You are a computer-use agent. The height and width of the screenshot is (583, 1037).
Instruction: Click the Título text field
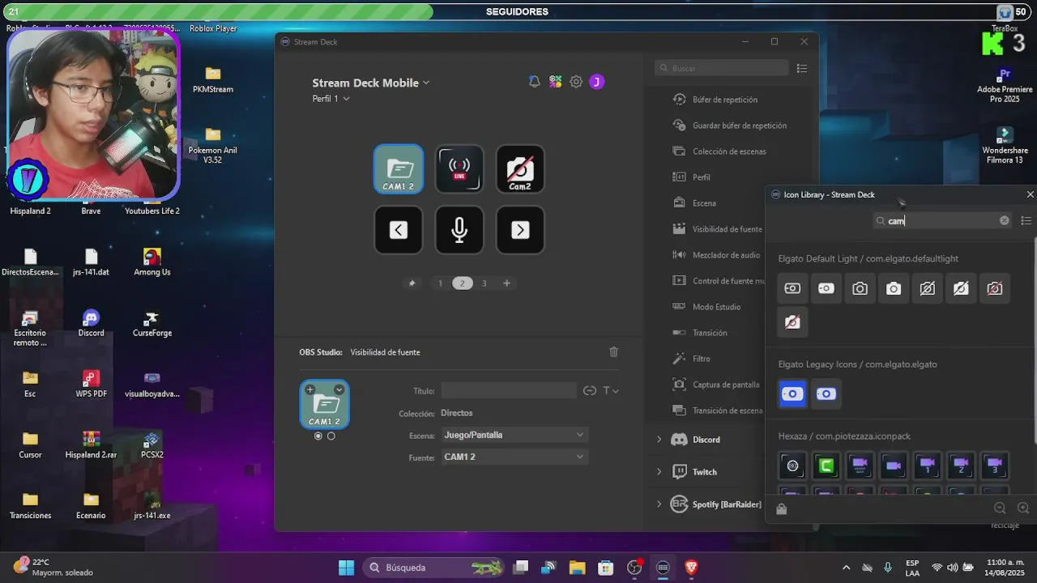pos(509,390)
